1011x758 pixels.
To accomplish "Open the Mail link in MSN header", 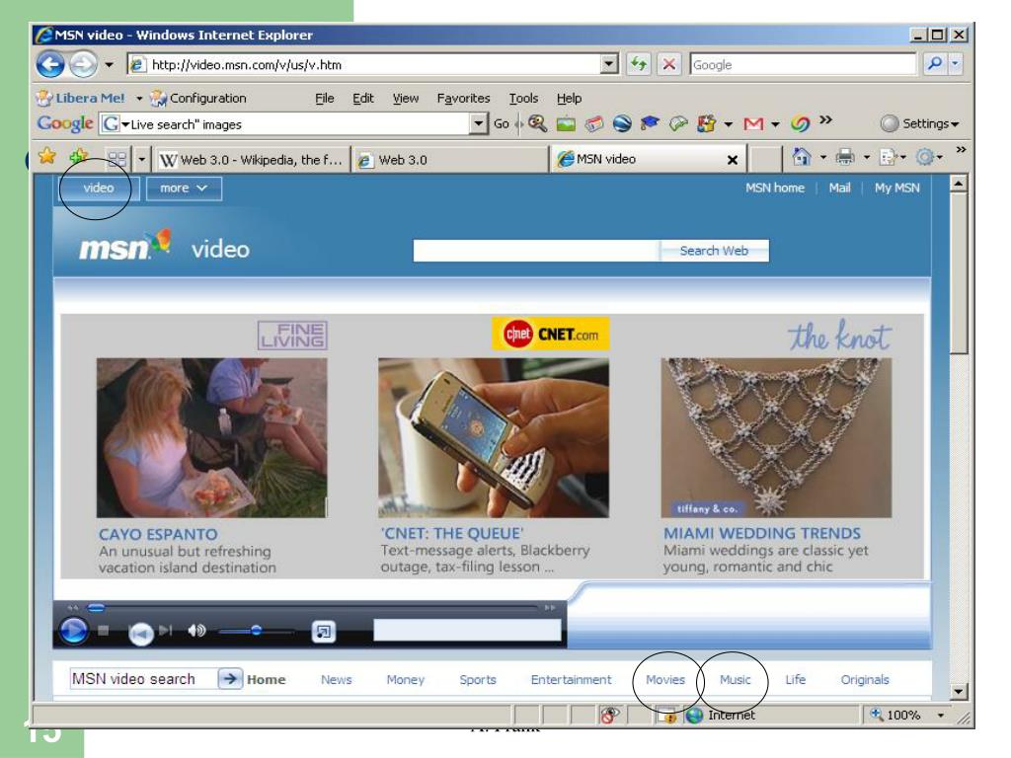I will pyautogui.click(x=839, y=188).
